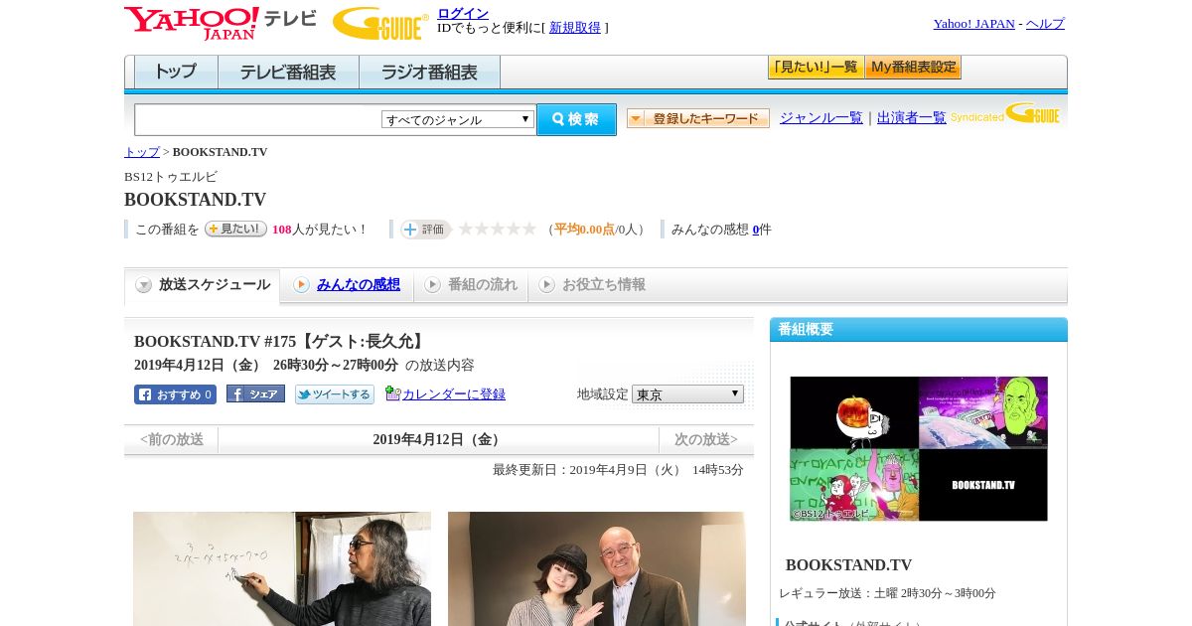This screenshot has width=1192, height=626.
Task: Select the 番組の流れ tab
Action: point(471,285)
